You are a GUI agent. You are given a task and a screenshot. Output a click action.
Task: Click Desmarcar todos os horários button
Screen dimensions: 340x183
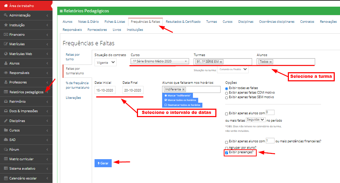(x=182, y=105)
